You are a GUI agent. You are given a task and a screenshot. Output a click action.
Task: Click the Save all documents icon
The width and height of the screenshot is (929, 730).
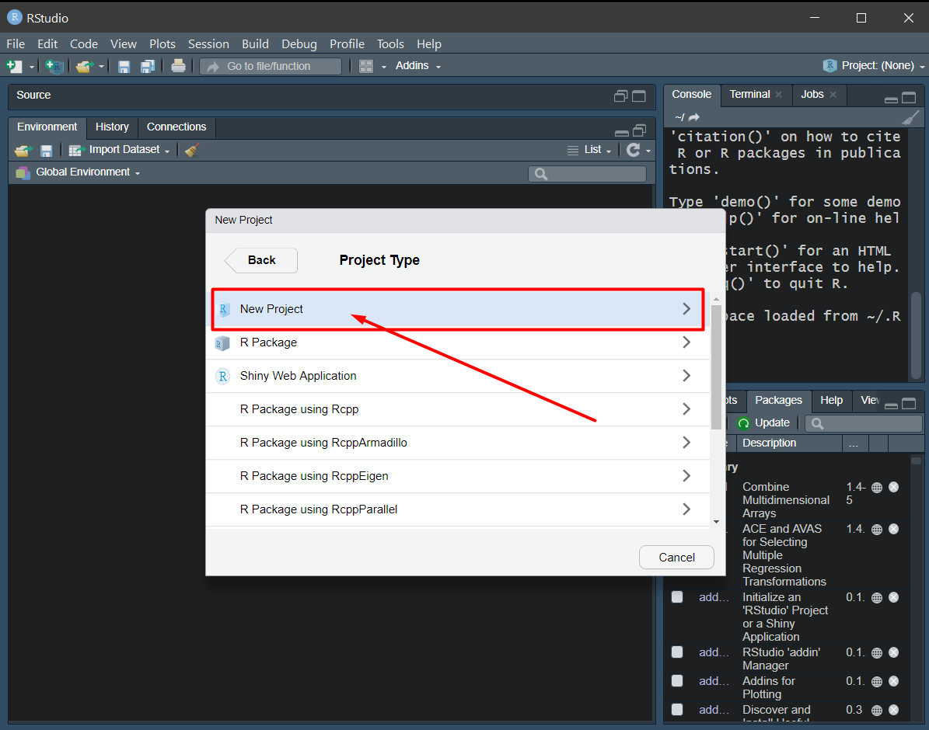pyautogui.click(x=148, y=66)
